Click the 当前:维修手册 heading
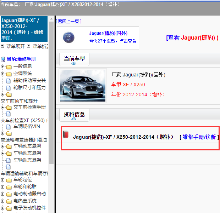 click(x=21, y=59)
